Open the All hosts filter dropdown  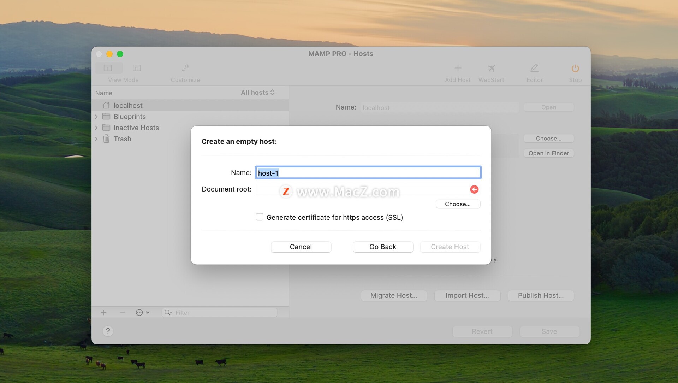[x=258, y=92]
